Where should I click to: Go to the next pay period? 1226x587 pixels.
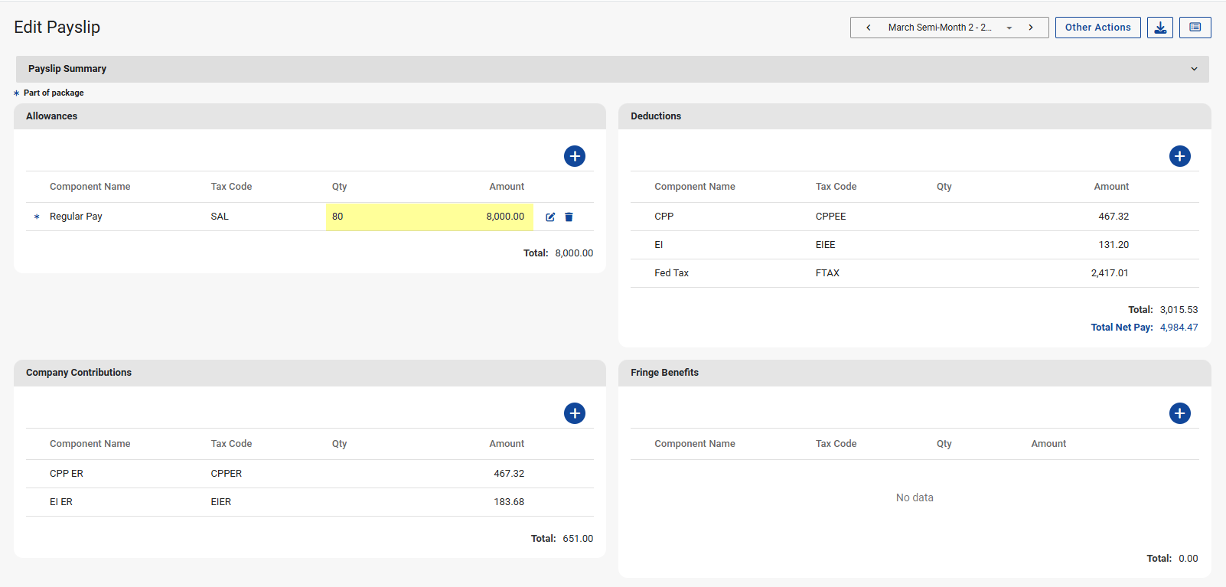1031,28
